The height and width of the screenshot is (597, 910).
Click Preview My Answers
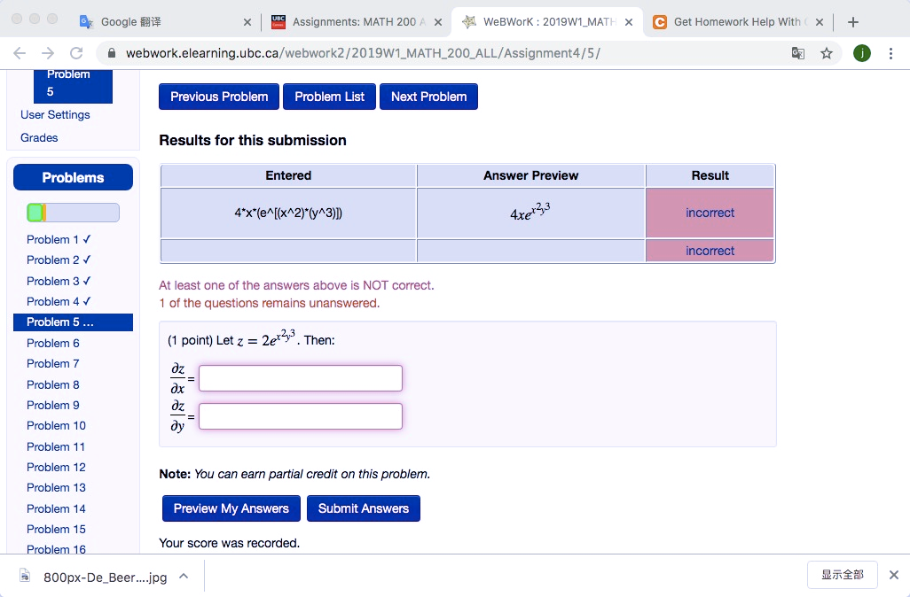[231, 508]
